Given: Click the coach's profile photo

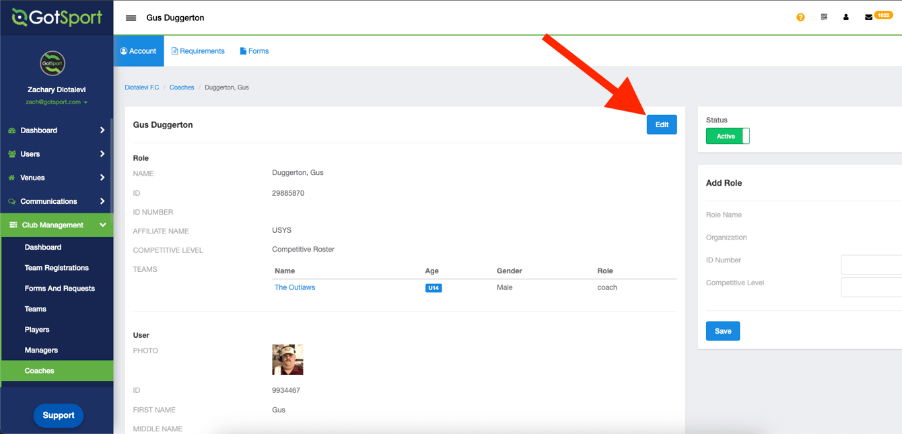Looking at the screenshot, I should pos(287,359).
